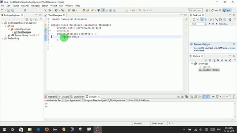Image resolution: width=237 pixels, height=133 pixels.
Task: Toggle Scroll Lock in Console toolbar
Action: coord(196,97)
